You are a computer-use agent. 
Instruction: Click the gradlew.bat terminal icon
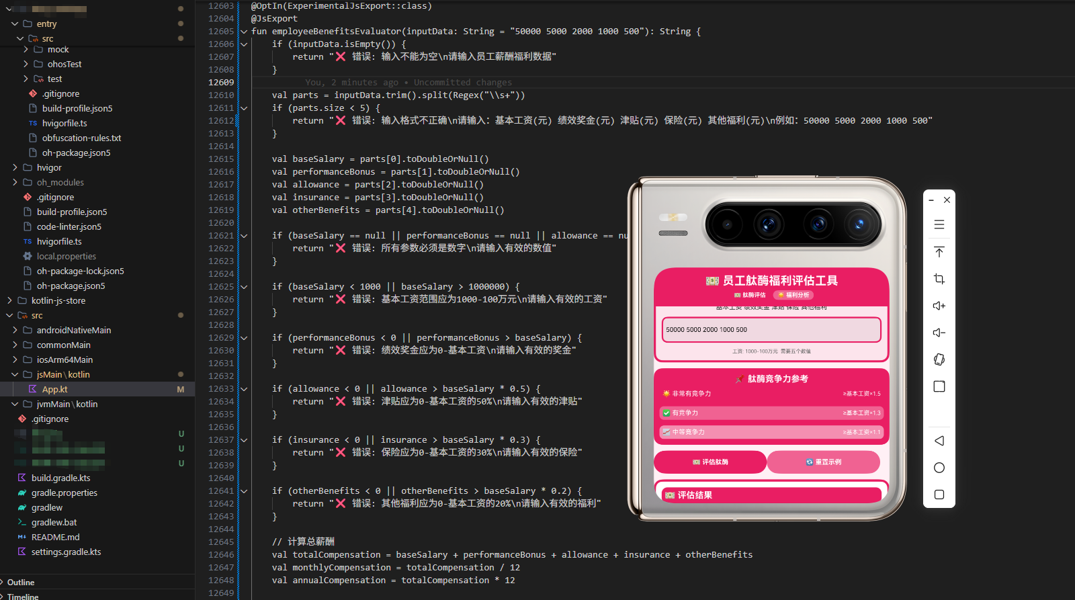click(21, 522)
